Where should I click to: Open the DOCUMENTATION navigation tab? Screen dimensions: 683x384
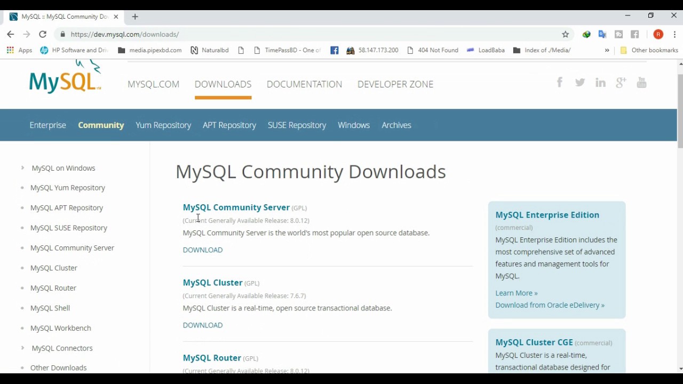[304, 84]
